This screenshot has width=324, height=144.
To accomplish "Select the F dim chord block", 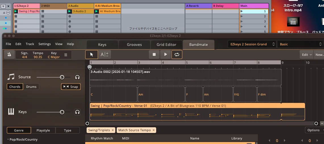I will click(x=269, y=94).
